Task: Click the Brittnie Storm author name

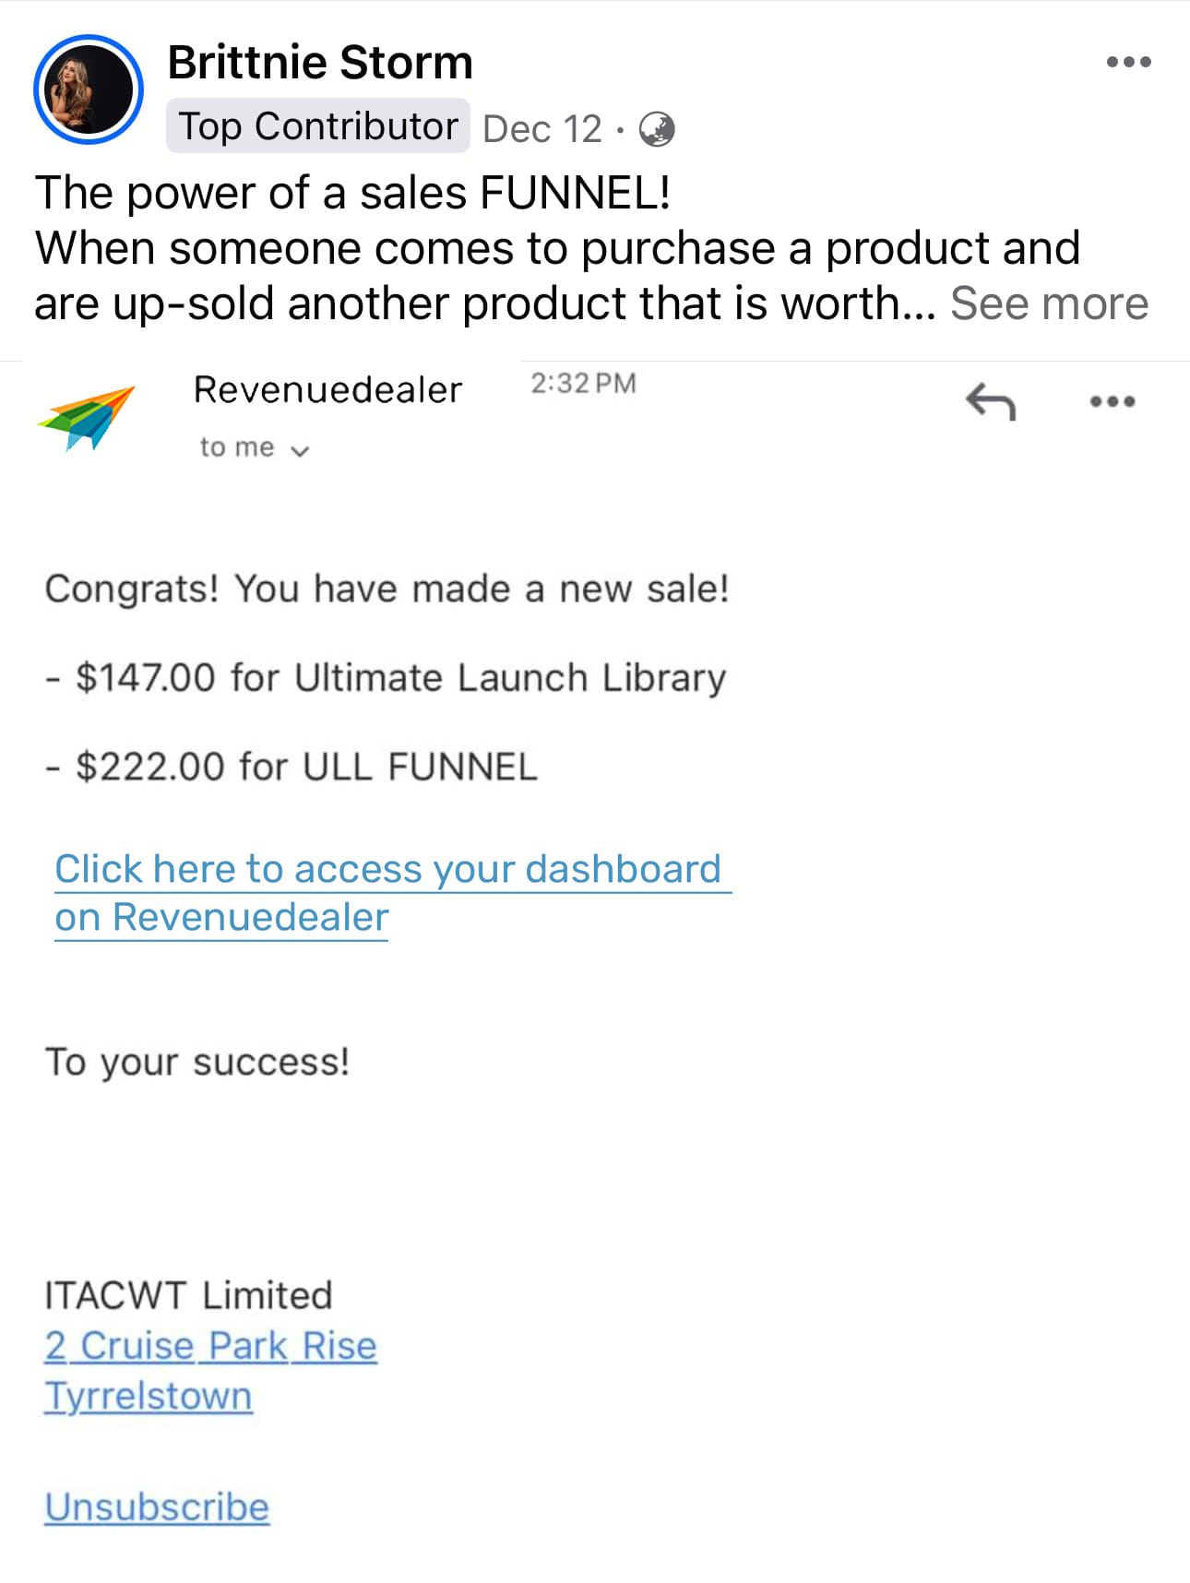Action: click(320, 63)
